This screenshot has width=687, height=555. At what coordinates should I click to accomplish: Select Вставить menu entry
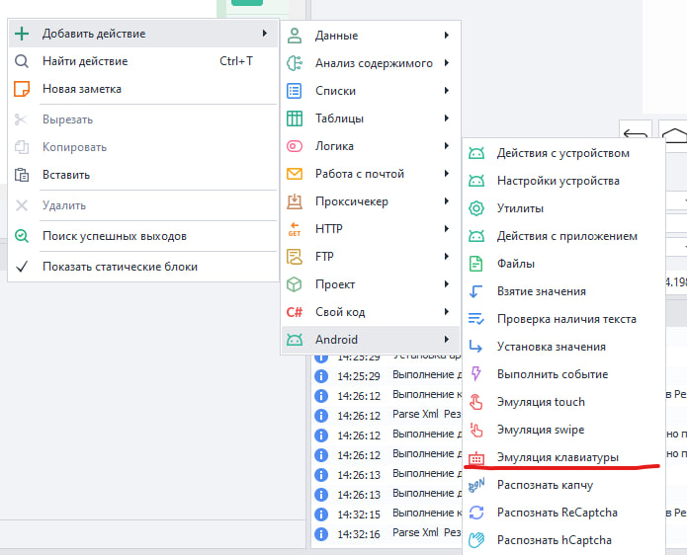pyautogui.click(x=143, y=175)
